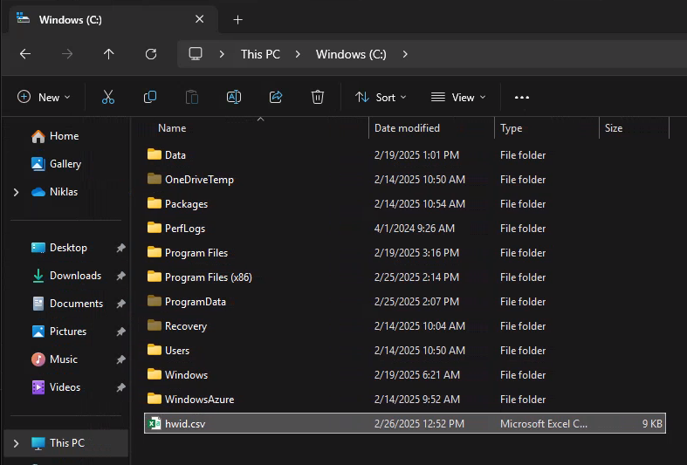
Task: Open Downloads in the sidebar
Action: [x=75, y=276]
